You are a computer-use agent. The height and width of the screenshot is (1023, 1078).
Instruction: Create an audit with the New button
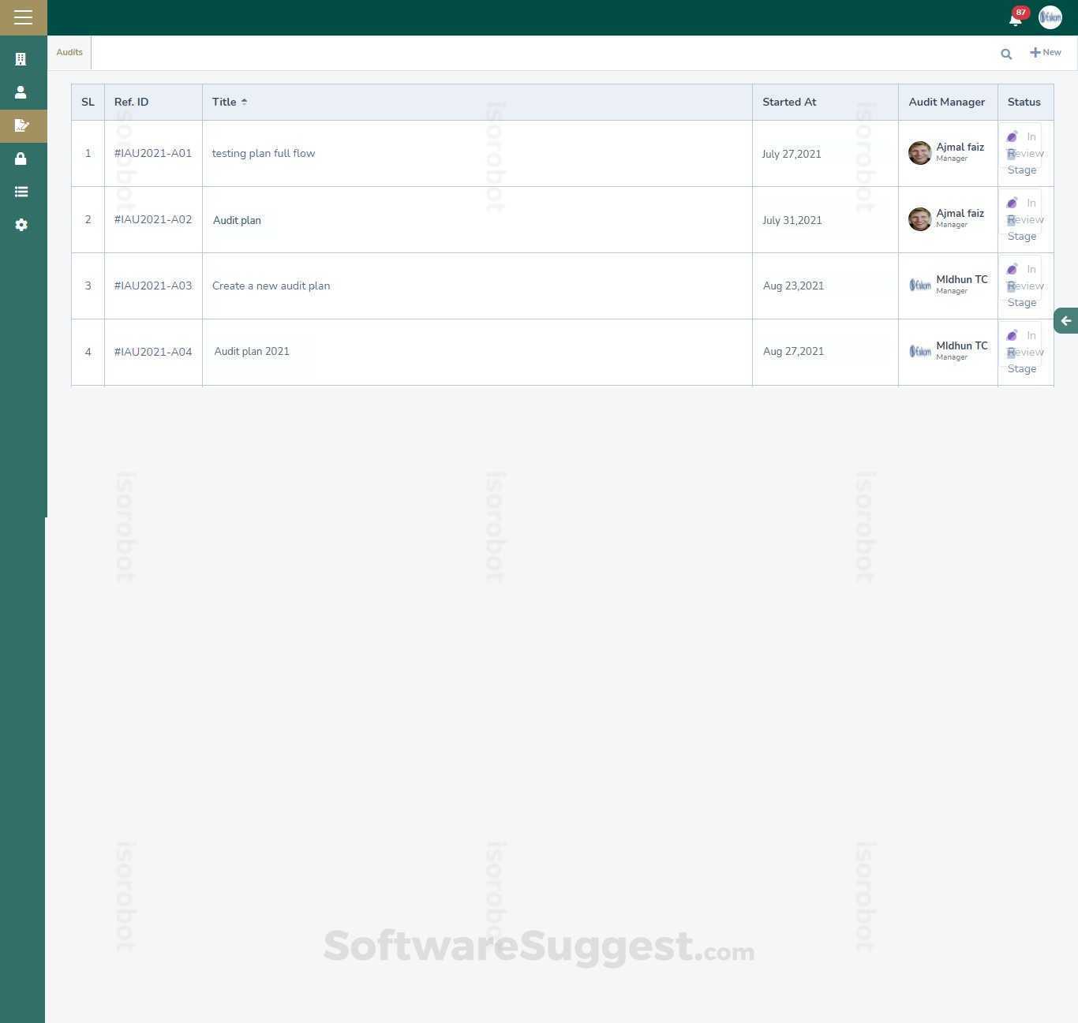[x=1046, y=52]
